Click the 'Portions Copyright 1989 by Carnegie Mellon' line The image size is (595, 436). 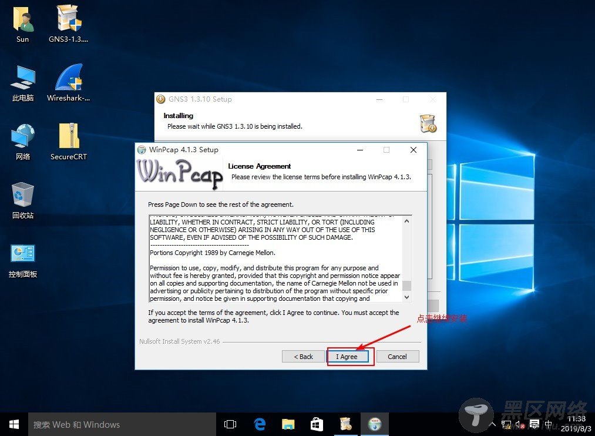(x=213, y=253)
